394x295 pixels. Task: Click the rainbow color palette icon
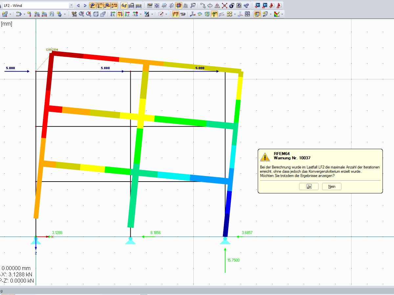pos(276,14)
